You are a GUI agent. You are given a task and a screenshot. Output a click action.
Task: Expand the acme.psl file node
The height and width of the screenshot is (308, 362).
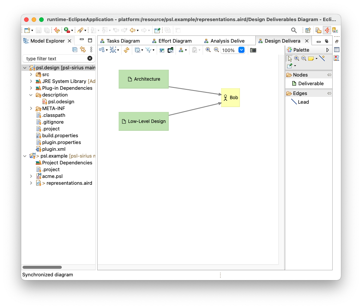tap(31, 176)
